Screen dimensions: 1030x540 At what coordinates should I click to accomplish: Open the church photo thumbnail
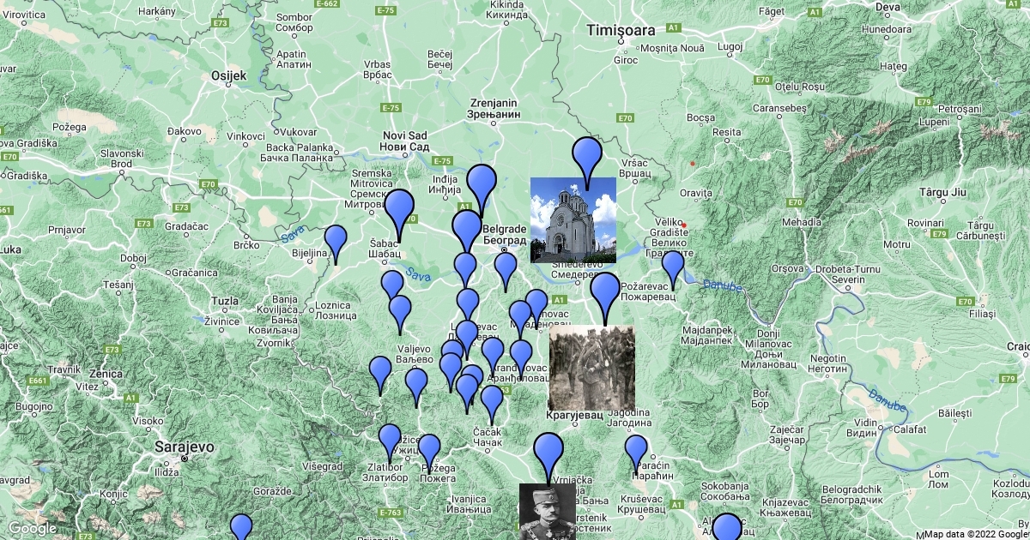click(x=573, y=219)
